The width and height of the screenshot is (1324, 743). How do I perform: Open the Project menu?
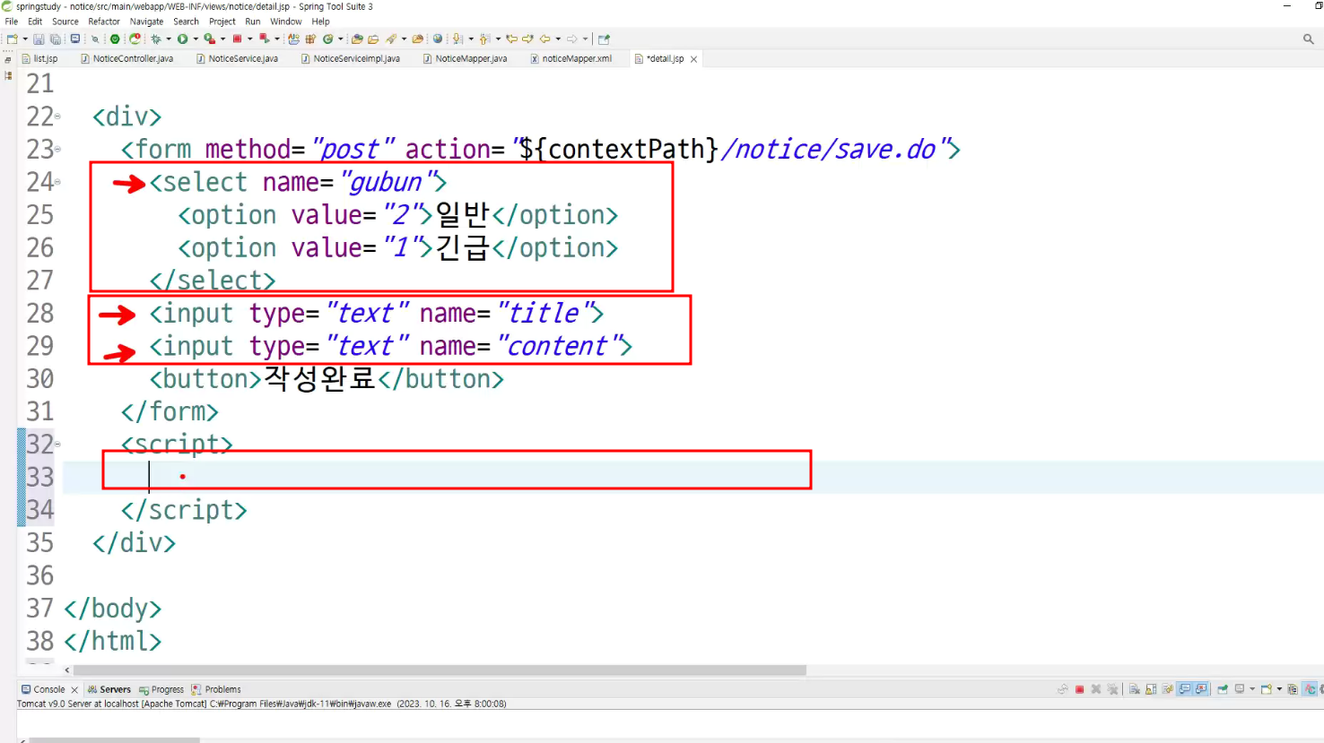pyautogui.click(x=222, y=22)
